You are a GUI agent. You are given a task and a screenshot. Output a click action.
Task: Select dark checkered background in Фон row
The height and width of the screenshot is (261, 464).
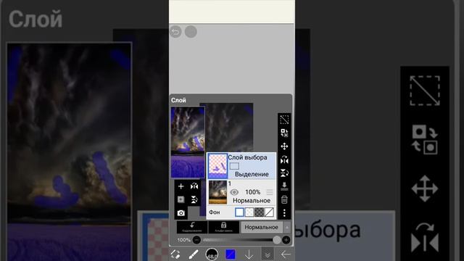[260, 212]
